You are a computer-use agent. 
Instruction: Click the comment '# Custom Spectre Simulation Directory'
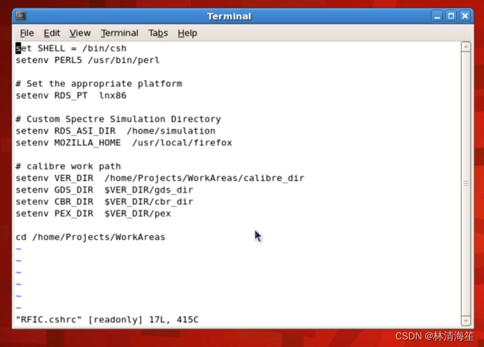[118, 119]
